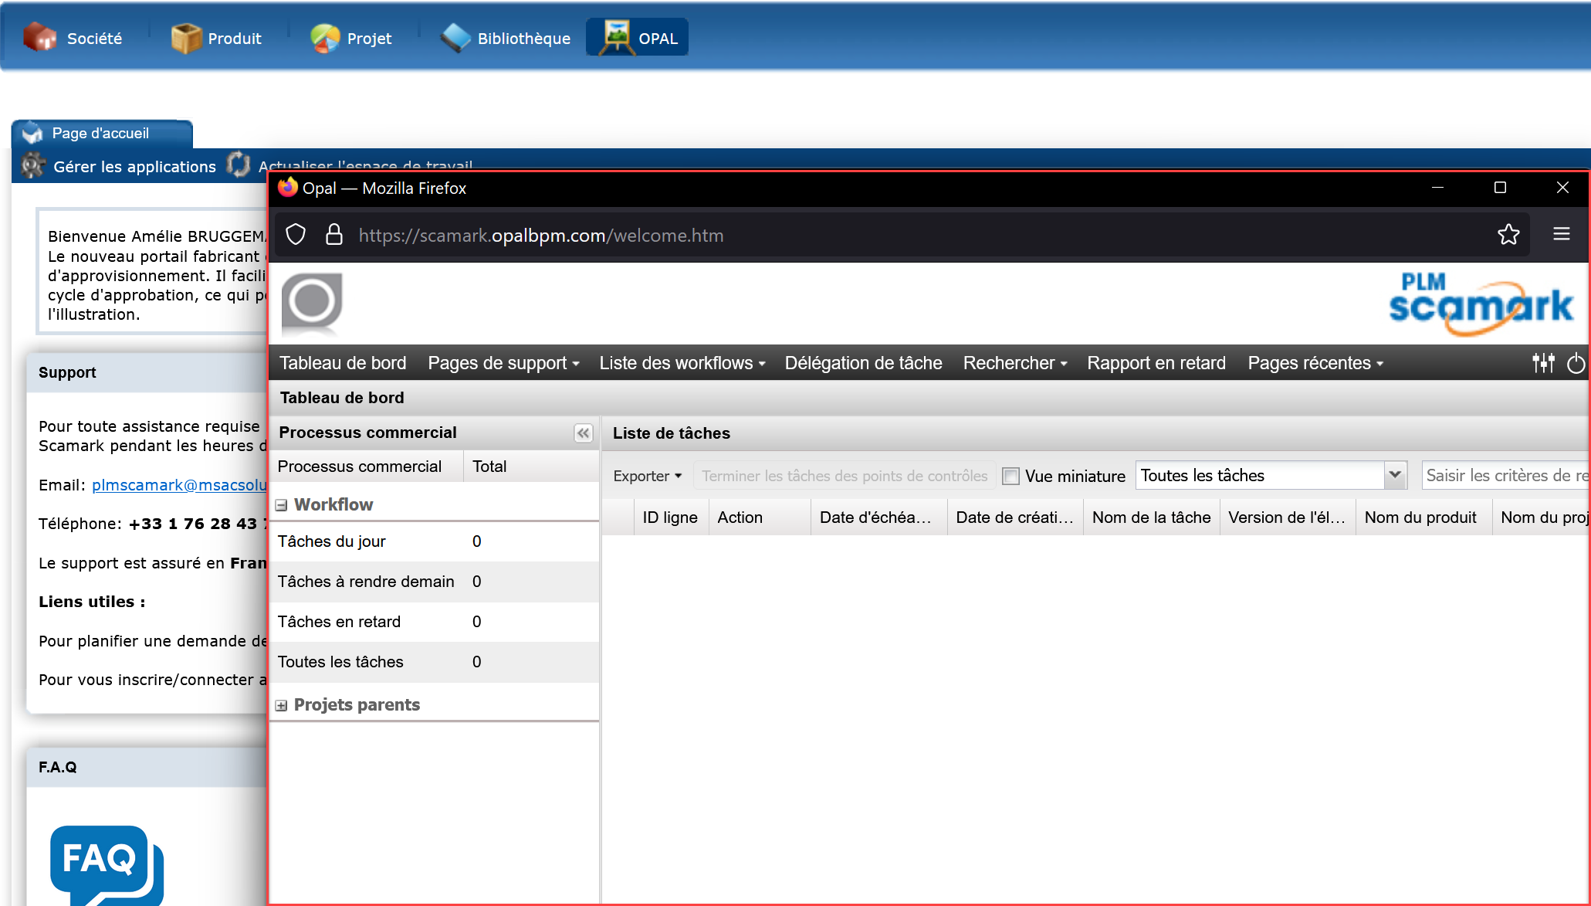The height and width of the screenshot is (906, 1591).
Task: Select Toutes les tâches row in Workflow
Action: pos(434,662)
